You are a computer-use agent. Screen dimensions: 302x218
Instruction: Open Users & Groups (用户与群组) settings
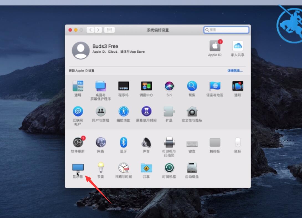(x=101, y=111)
